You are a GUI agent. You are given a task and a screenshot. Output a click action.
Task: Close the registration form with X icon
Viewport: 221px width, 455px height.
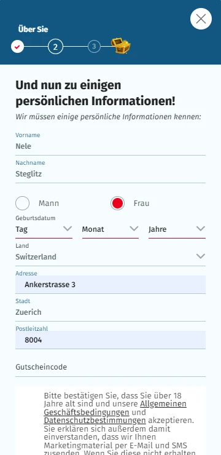point(201,19)
